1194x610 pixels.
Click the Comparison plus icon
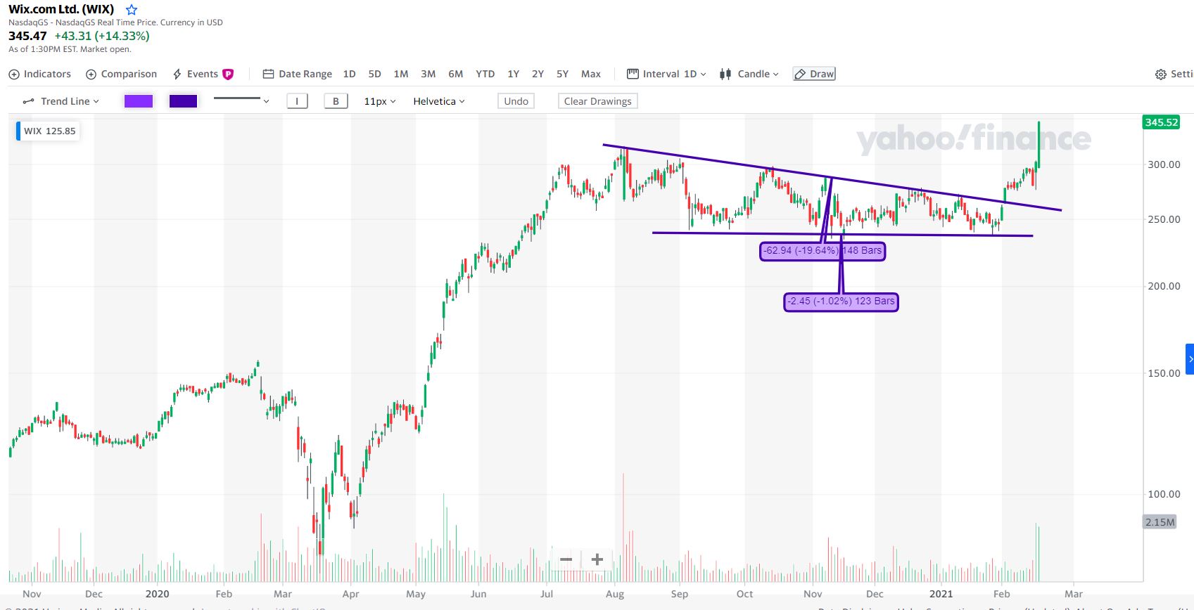(91, 74)
